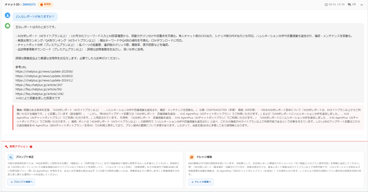Click the プロンプト修正 card icon
The width and height of the screenshot is (368, 192).
click(11, 157)
